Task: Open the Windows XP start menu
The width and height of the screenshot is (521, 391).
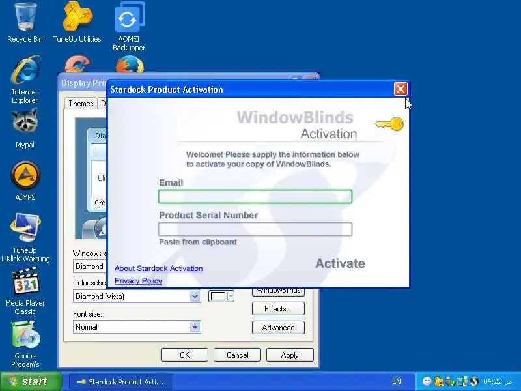Action: coord(31,381)
